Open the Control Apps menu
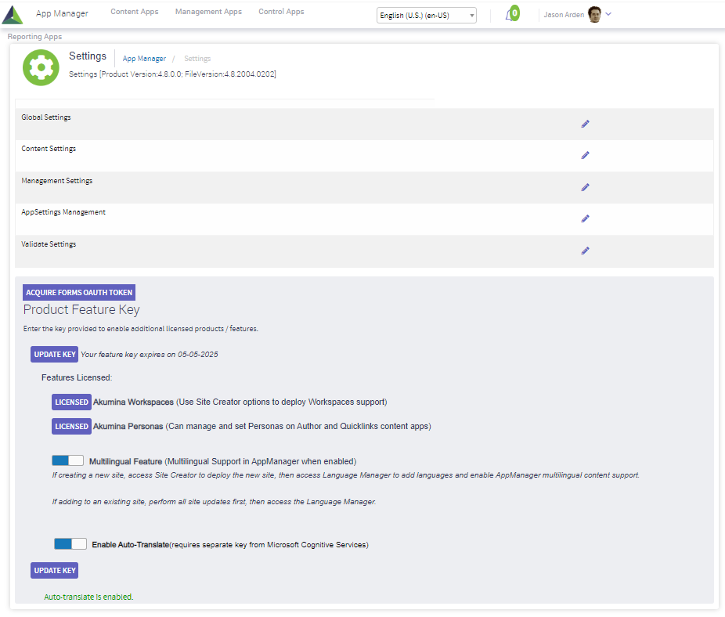Screen dimensions: 725x617 [x=281, y=12]
